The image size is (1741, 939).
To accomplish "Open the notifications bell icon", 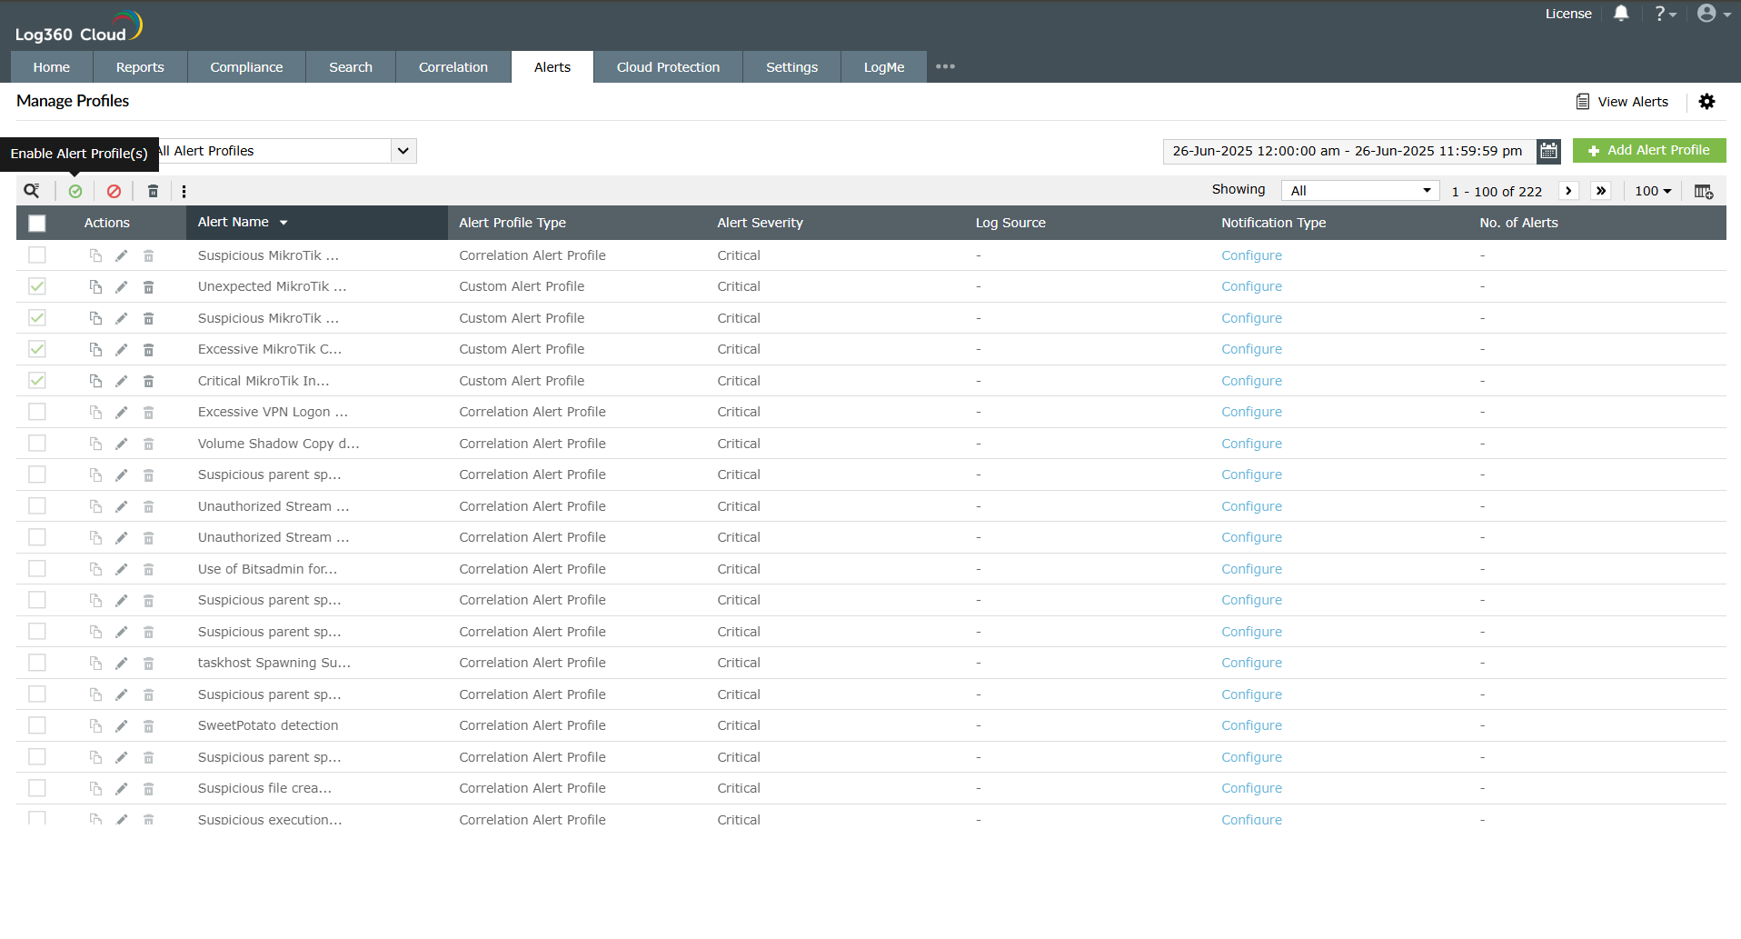I will coord(1621,14).
